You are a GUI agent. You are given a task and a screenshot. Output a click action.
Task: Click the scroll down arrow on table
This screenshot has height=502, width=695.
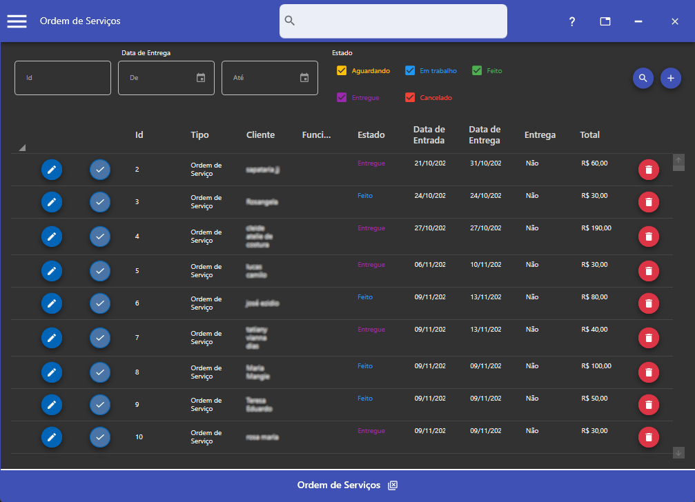(x=678, y=453)
